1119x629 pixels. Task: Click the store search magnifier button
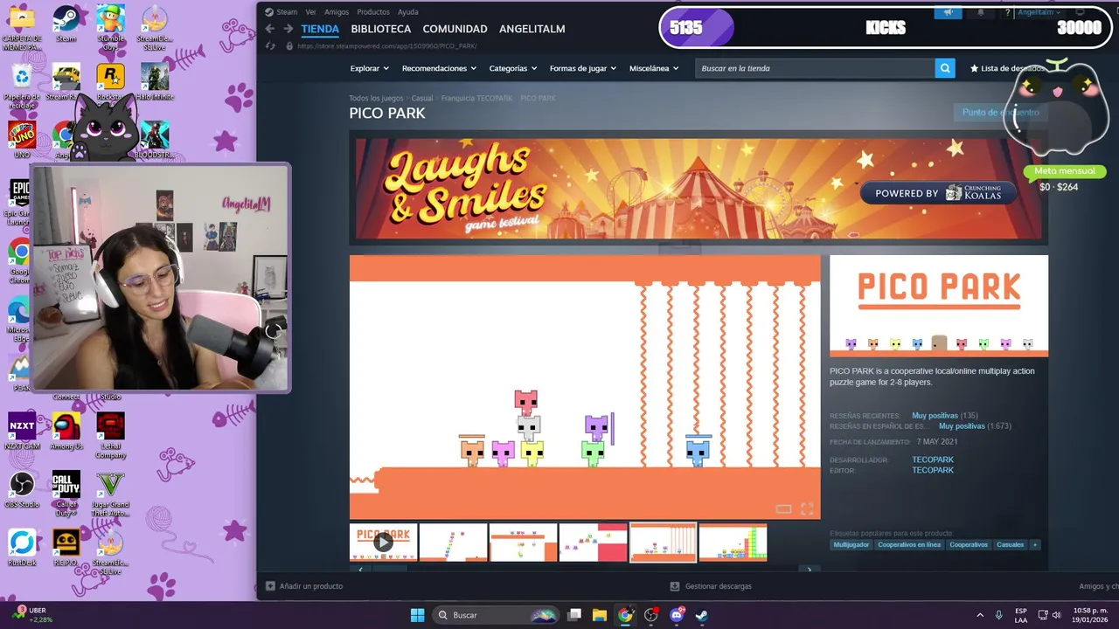(945, 68)
